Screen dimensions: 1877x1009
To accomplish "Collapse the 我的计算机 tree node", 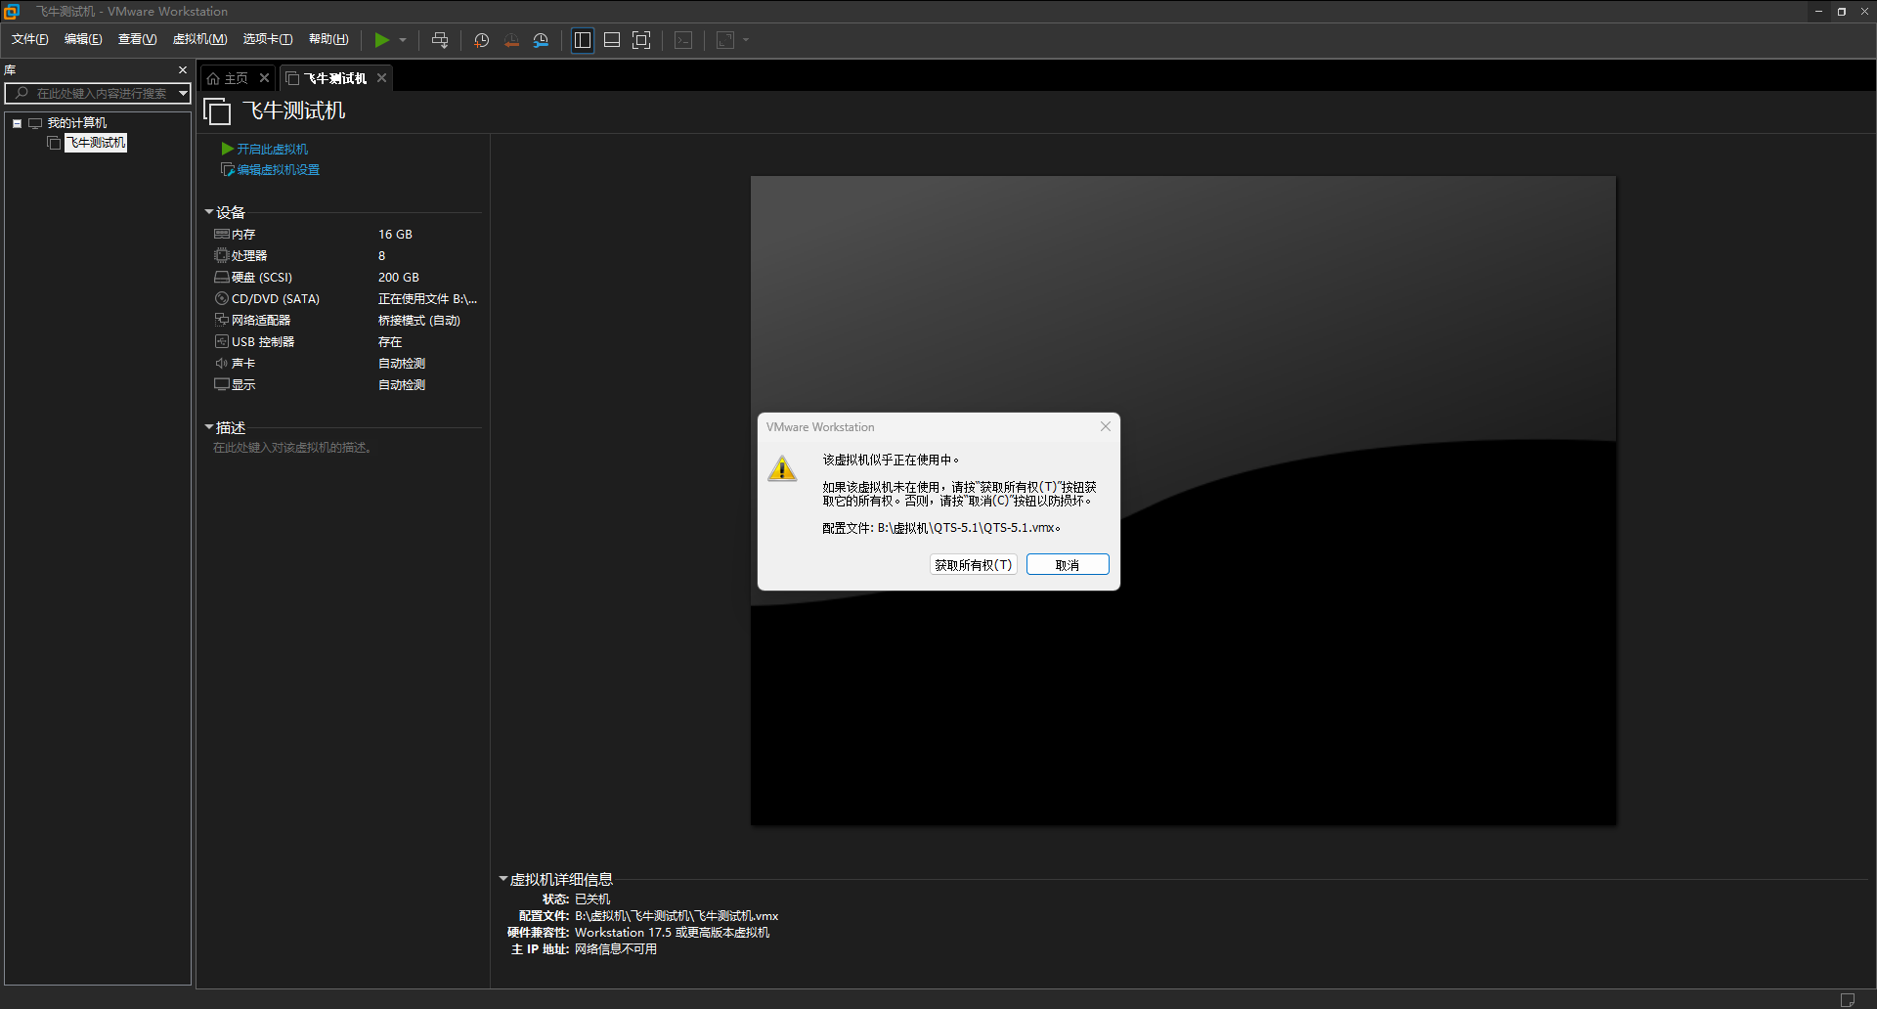I will tap(18, 123).
